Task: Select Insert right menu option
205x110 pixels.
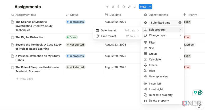Action: point(163,89)
